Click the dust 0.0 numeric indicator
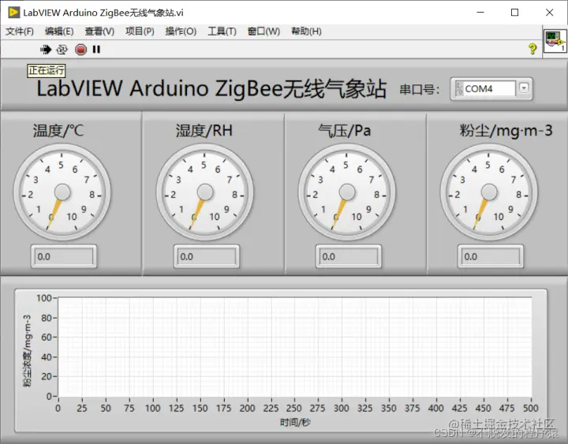568x444 pixels. coord(491,256)
